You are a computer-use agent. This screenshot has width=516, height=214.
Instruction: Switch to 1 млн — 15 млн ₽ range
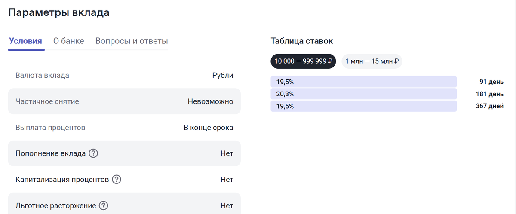tap(372, 61)
